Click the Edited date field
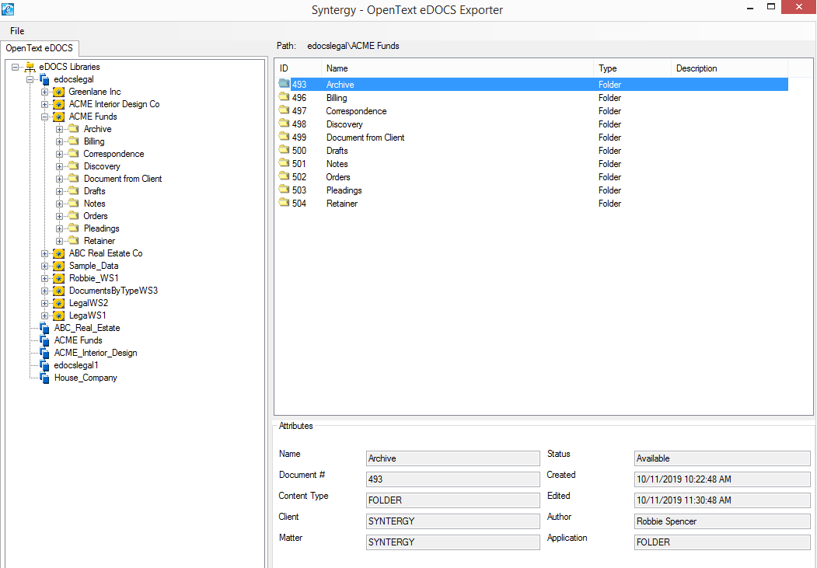Viewport: 817px width, 568px height. [x=722, y=500]
